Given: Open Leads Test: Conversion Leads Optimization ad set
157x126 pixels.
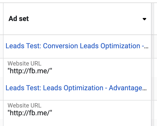Looking at the screenshot, I should click(77, 46).
